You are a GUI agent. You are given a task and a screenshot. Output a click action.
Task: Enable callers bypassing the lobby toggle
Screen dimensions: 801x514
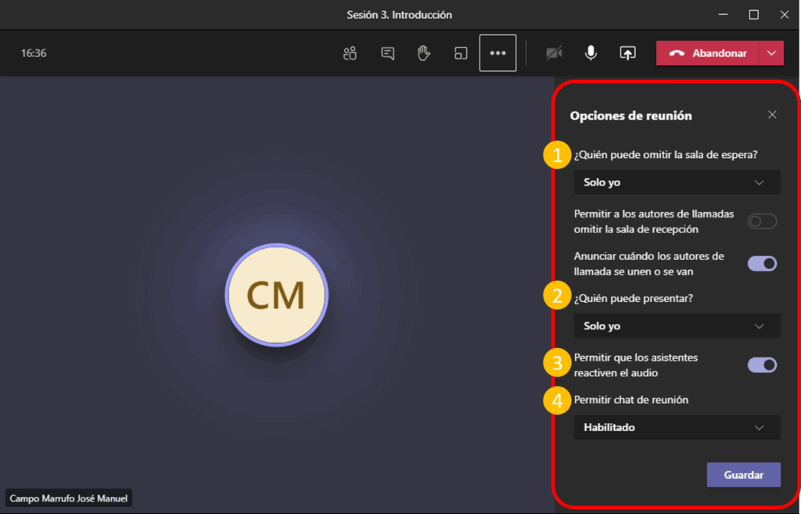tap(762, 221)
